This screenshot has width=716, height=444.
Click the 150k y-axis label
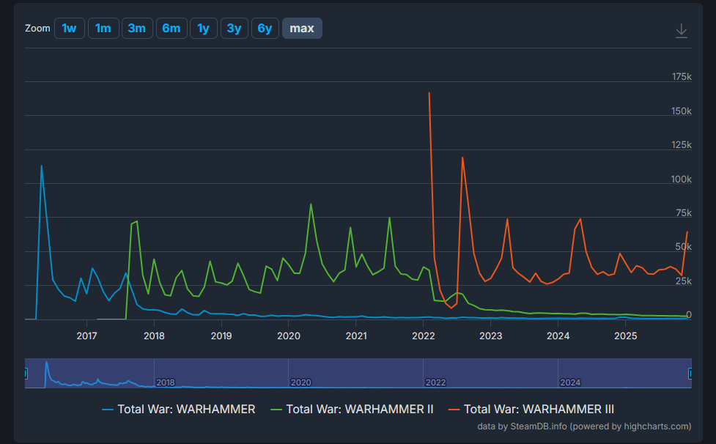click(682, 111)
